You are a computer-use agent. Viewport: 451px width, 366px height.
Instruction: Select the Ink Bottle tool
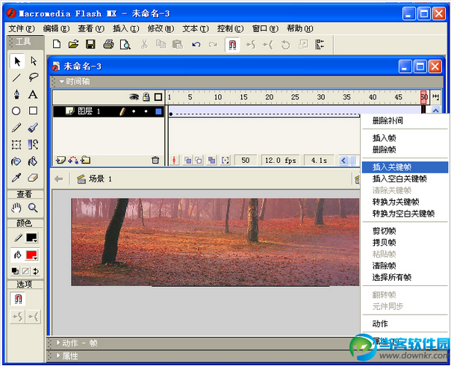pyautogui.click(x=16, y=161)
